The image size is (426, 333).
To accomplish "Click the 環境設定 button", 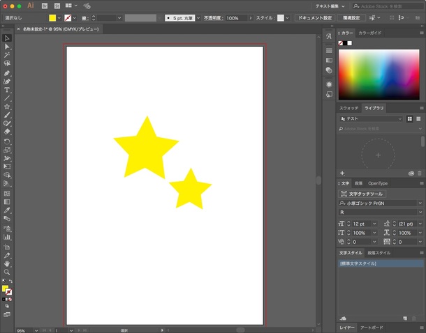I will [x=351, y=18].
